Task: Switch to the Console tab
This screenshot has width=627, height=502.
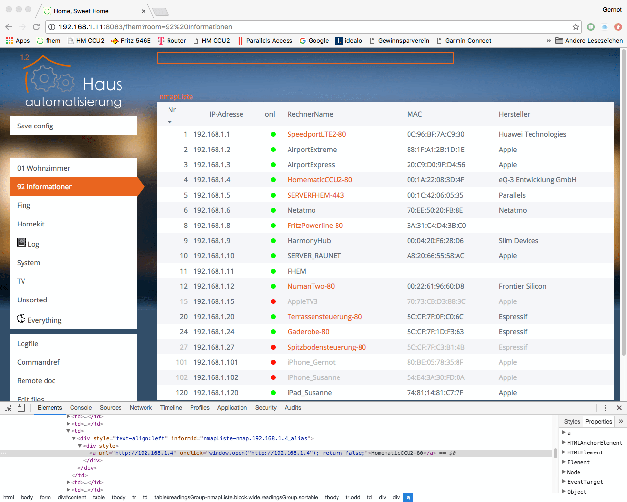Action: point(81,408)
